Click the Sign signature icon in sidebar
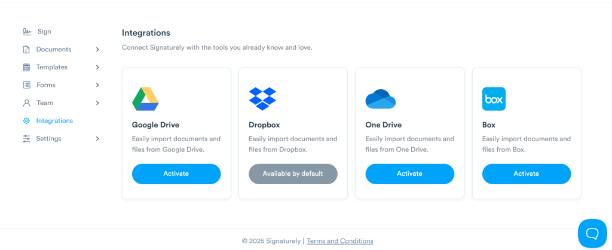 pos(26,32)
